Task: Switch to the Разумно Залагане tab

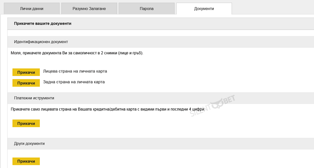Action: 89,9
